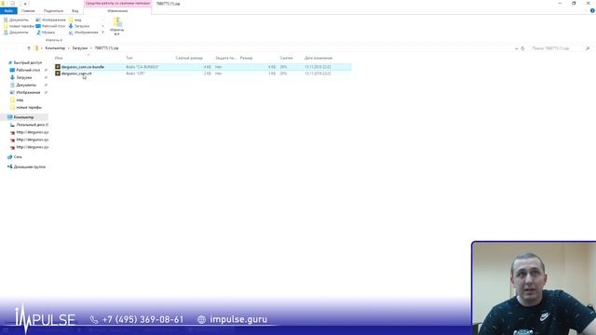Sort by 'Размер' column header
The width and height of the screenshot is (596, 335).
tap(246, 58)
